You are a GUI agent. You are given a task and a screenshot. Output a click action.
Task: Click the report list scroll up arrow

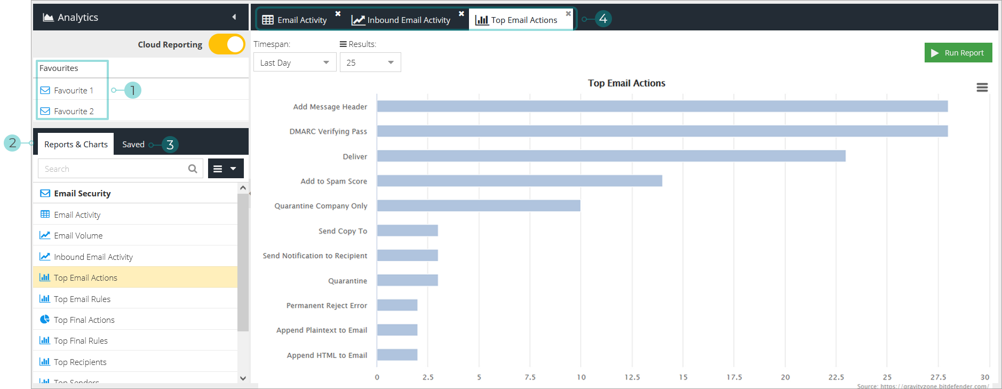[x=243, y=188]
